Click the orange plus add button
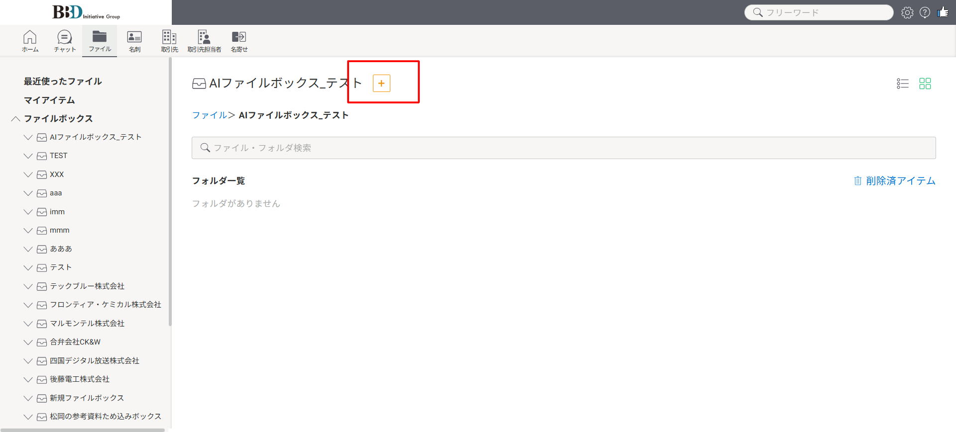 tap(381, 84)
